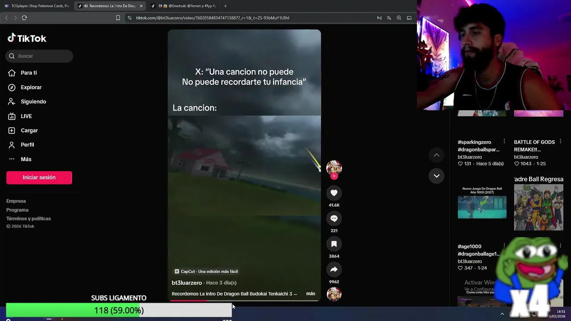Screen dimensions: 571x321
Task: Expand caption with más link
Action: [x=310, y=294]
